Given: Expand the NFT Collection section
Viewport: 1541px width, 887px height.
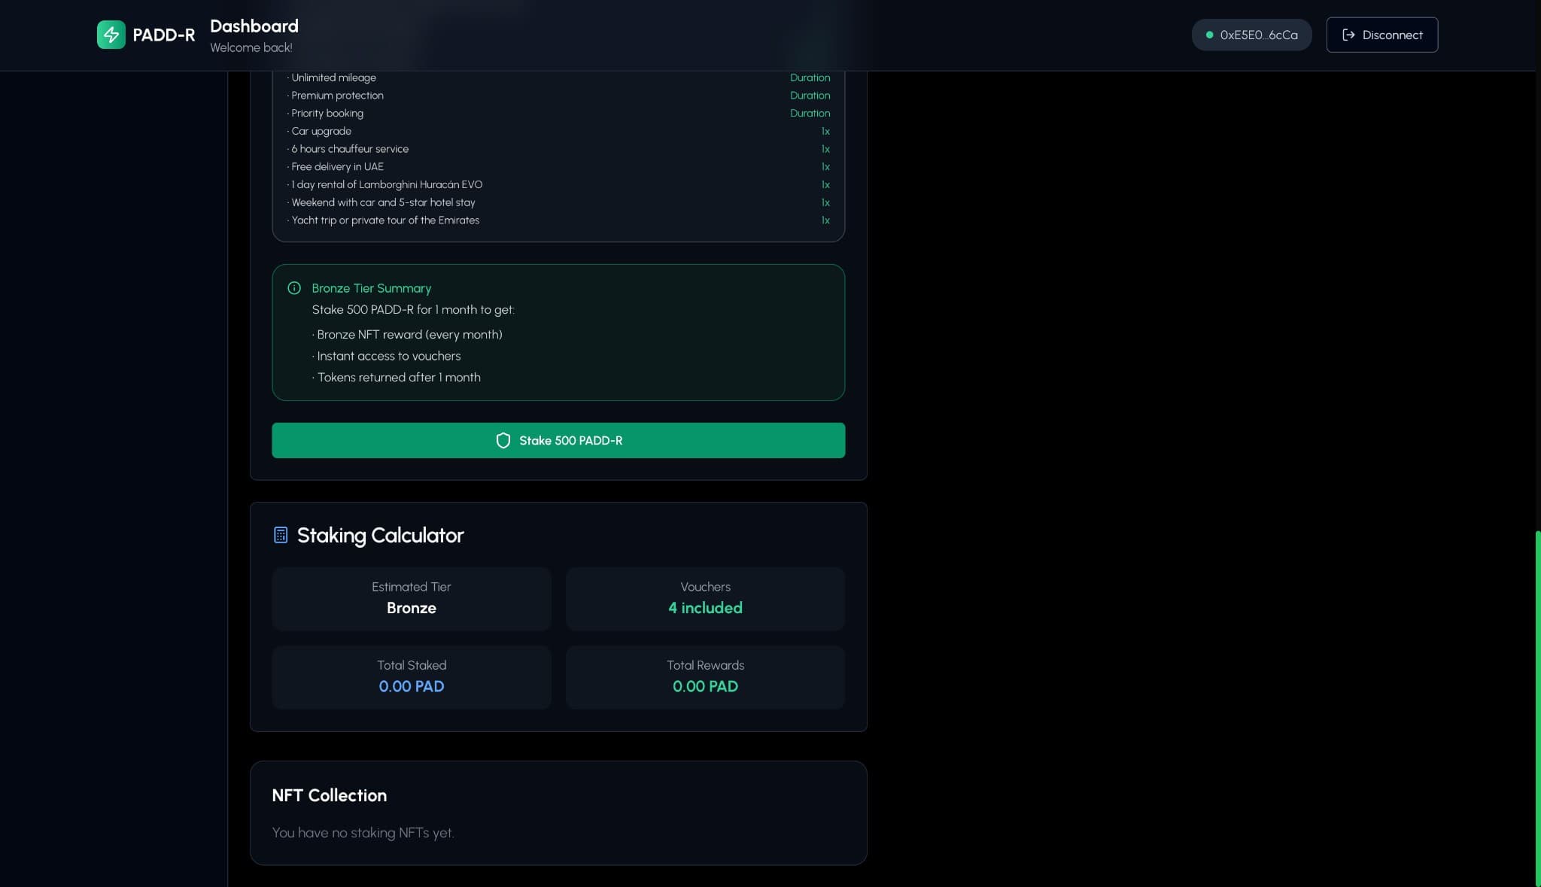Looking at the screenshot, I should 329,795.
